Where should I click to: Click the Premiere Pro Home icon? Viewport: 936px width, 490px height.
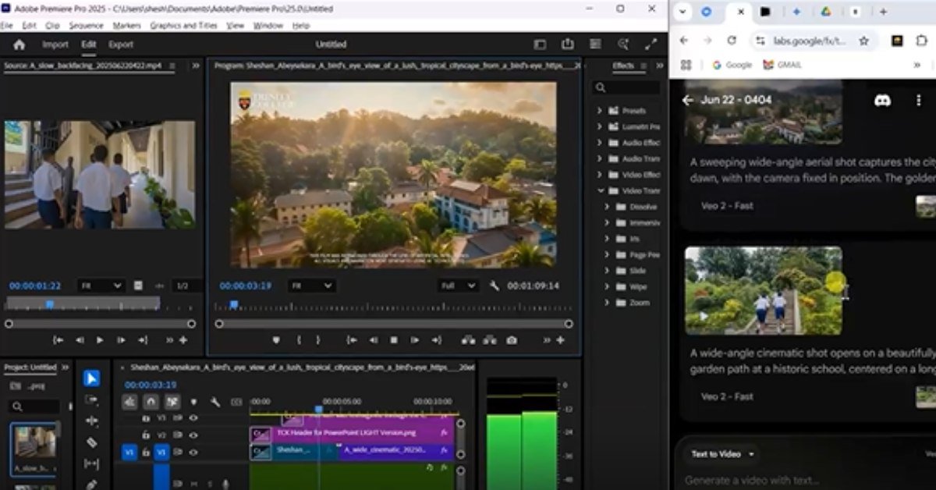tap(19, 44)
